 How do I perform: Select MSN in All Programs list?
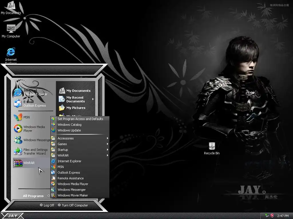pyautogui.click(x=80, y=167)
